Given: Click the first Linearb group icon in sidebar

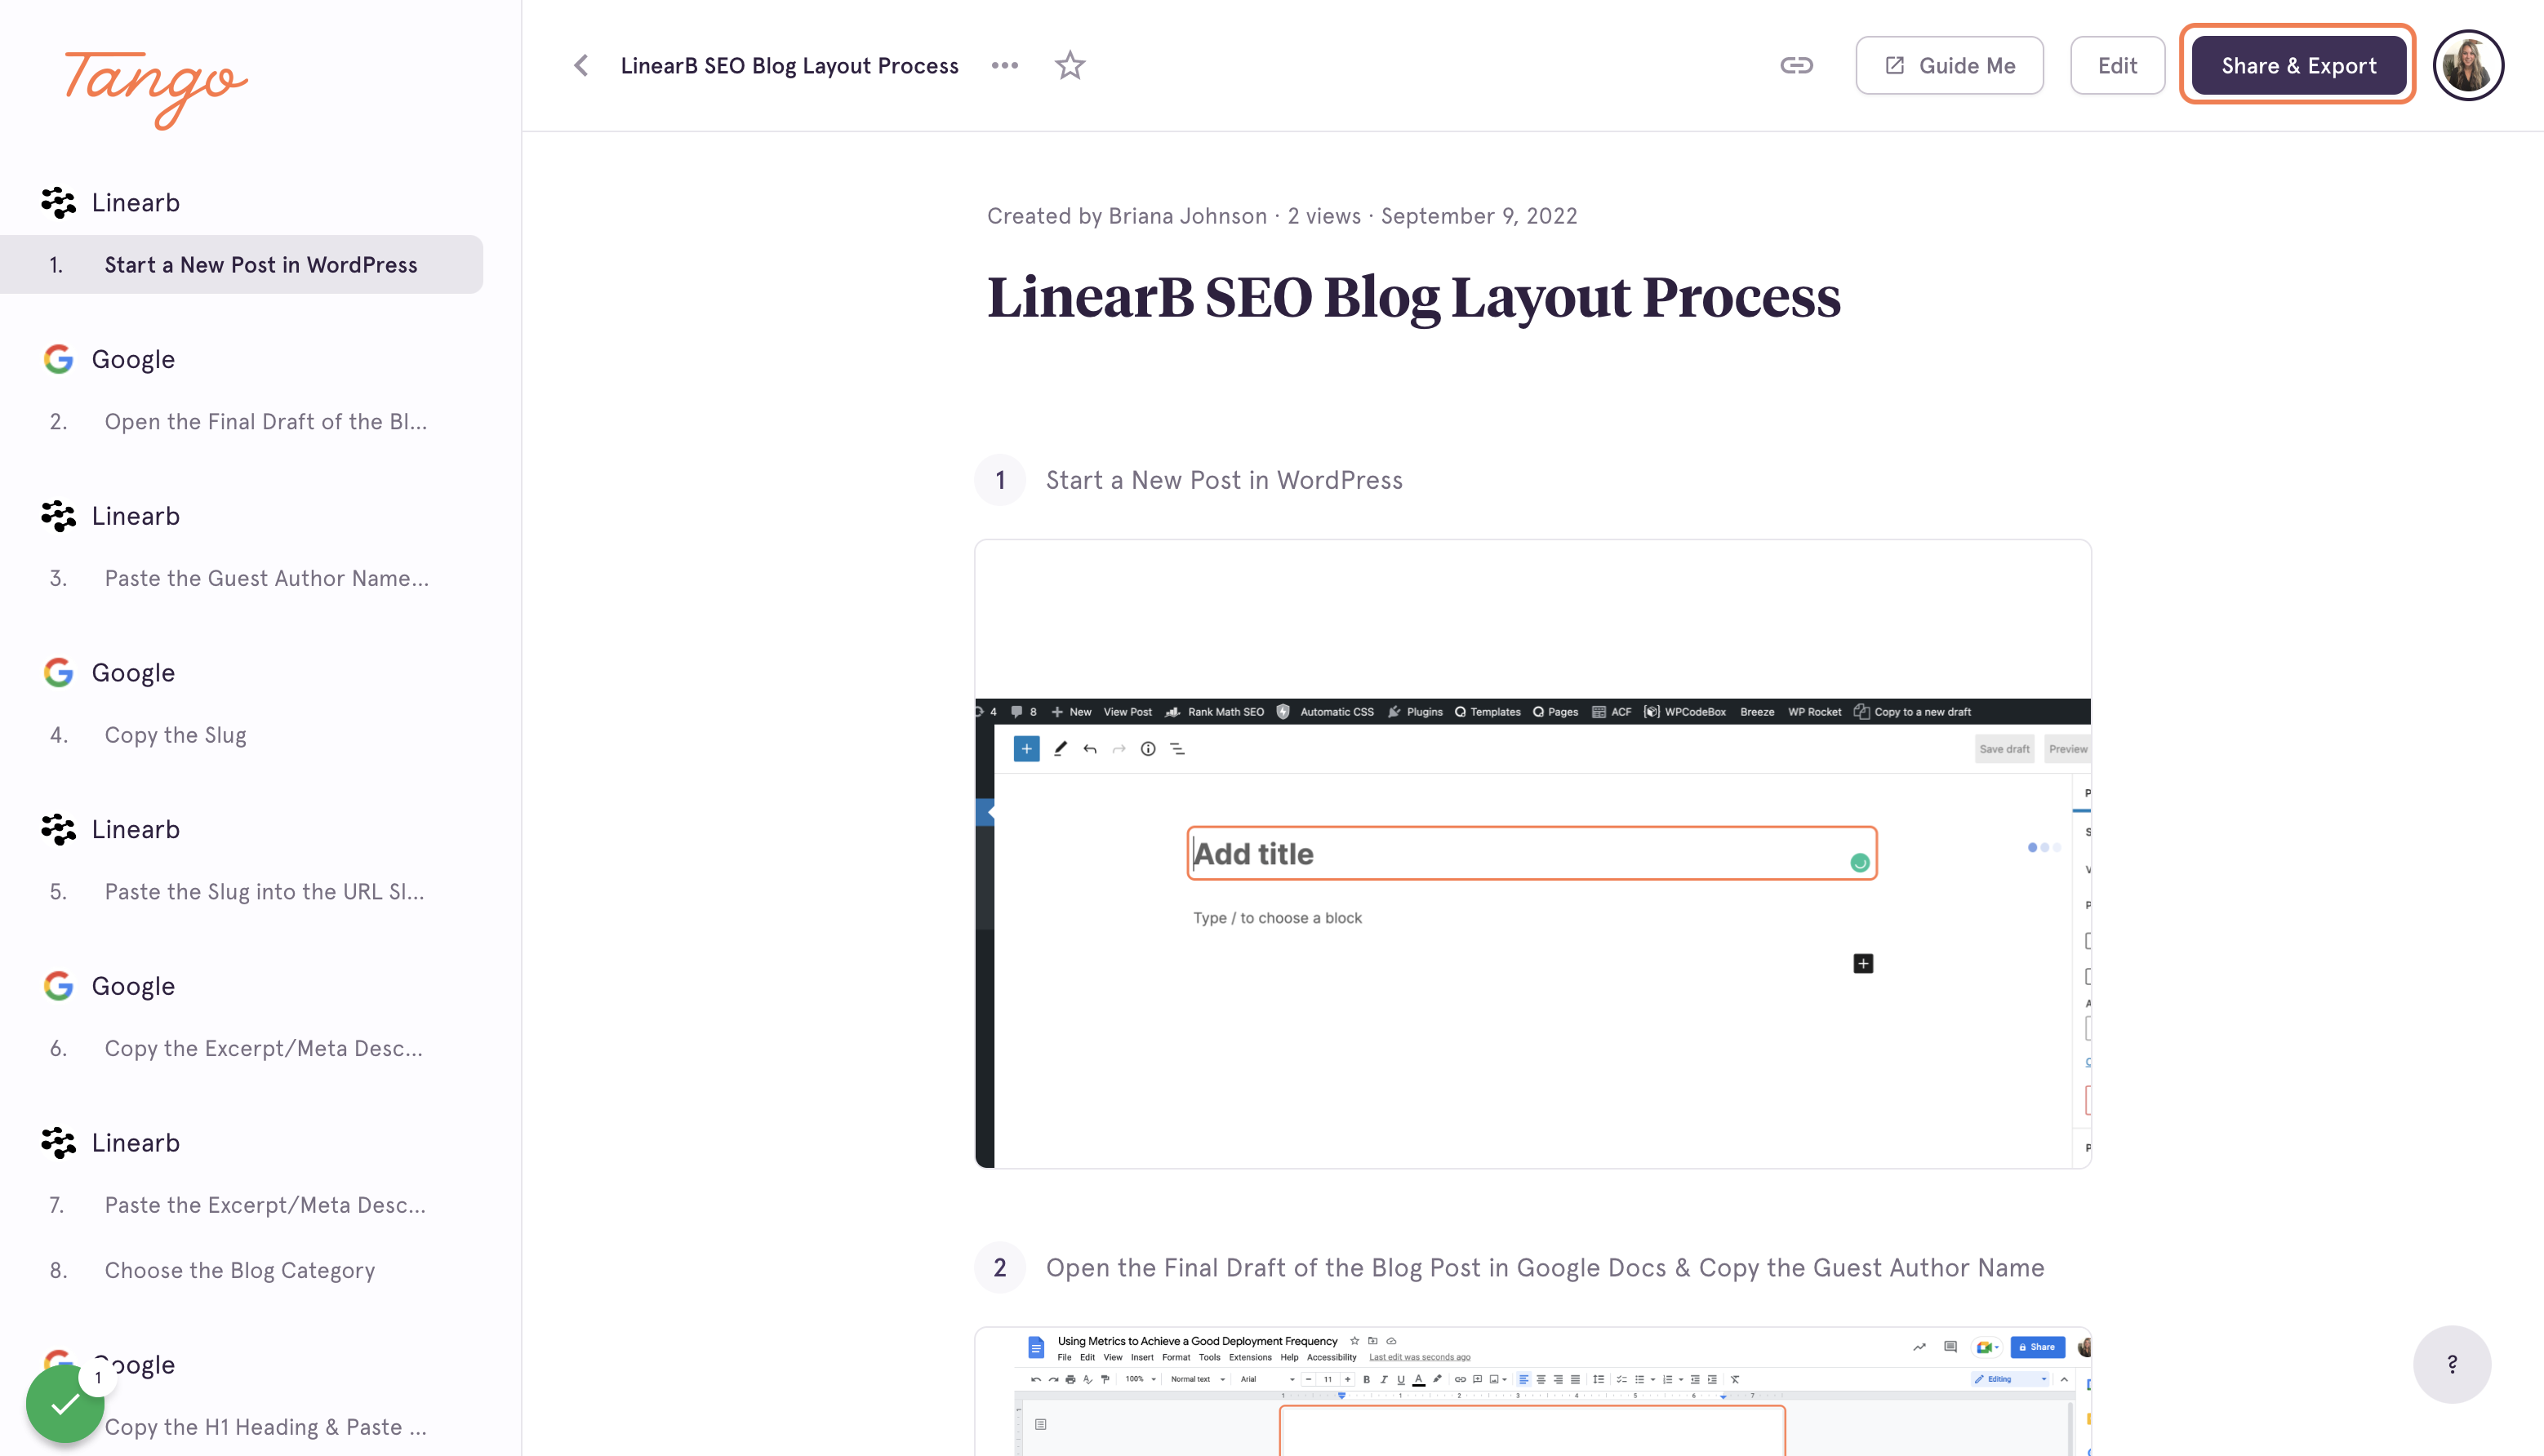Looking at the screenshot, I should pyautogui.click(x=58, y=203).
